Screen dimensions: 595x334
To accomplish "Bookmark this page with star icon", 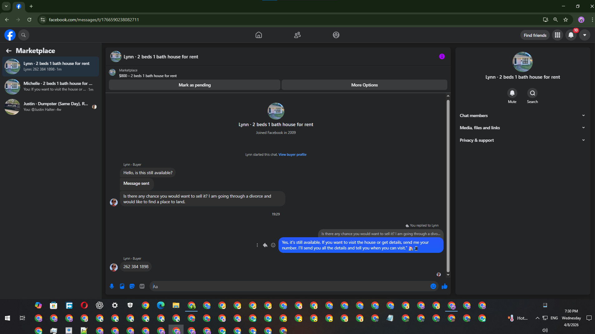I will (565, 20).
